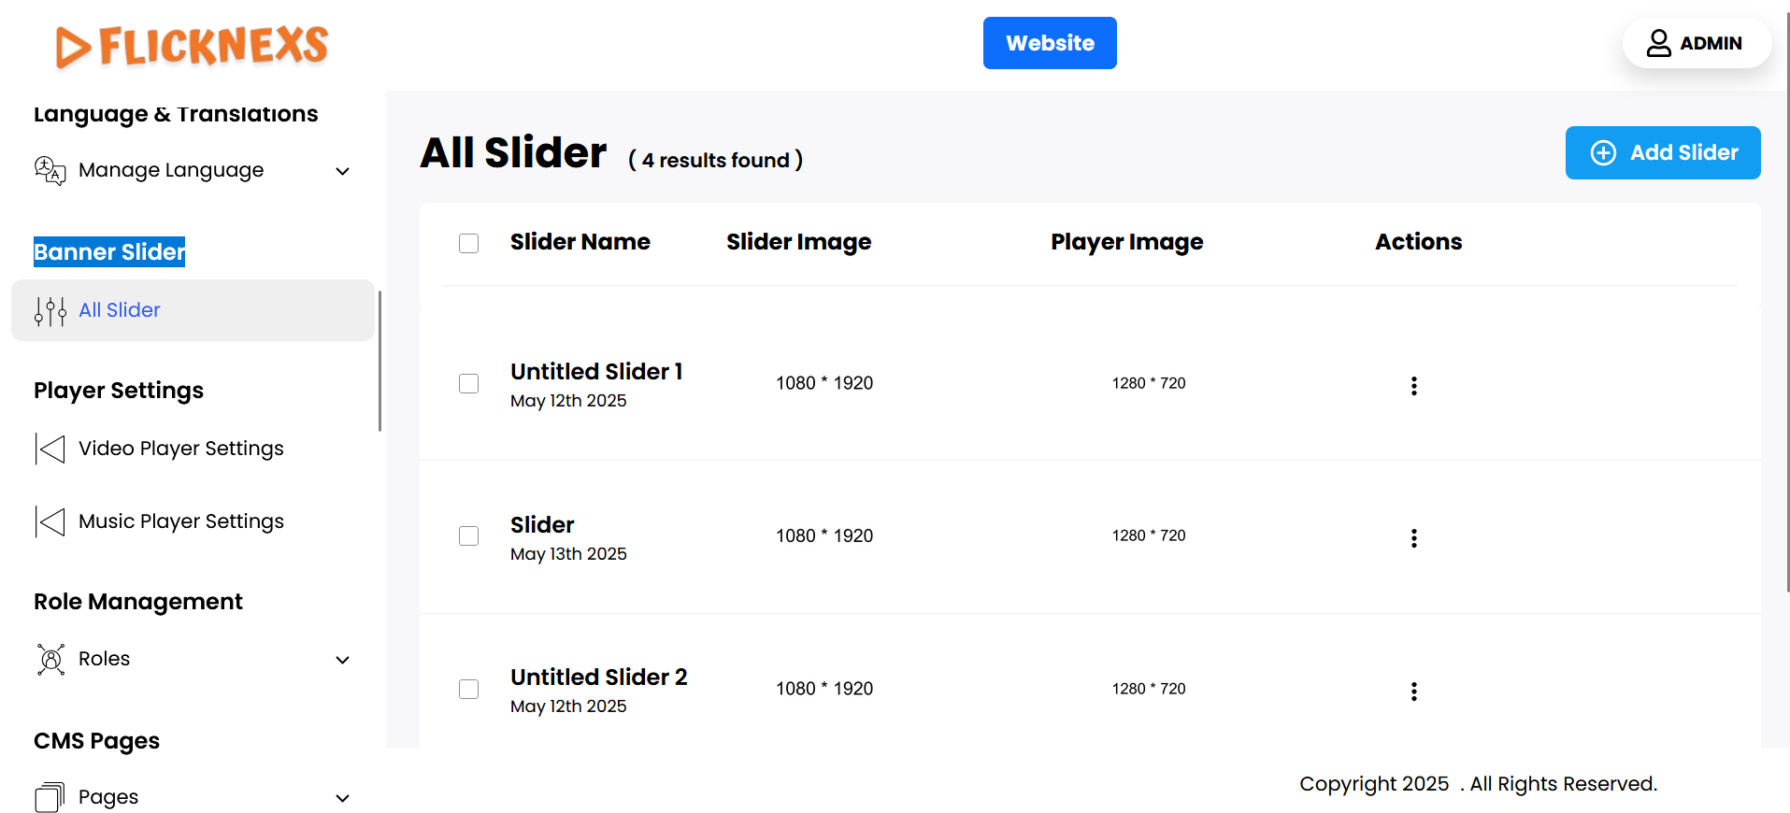Select the checkbox for Slider row
Image resolution: width=1790 pixels, height=813 pixels.
[469, 536]
